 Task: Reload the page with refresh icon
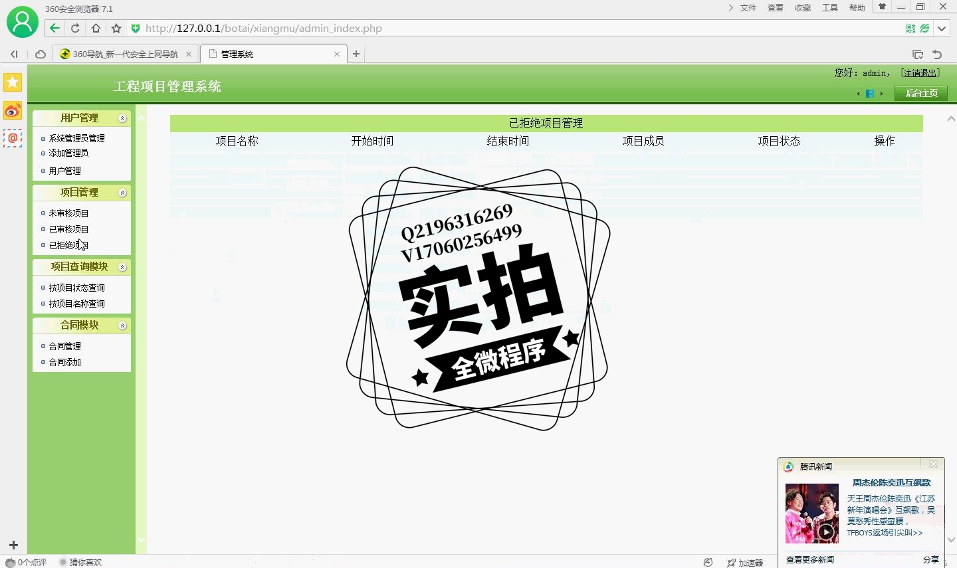click(75, 28)
